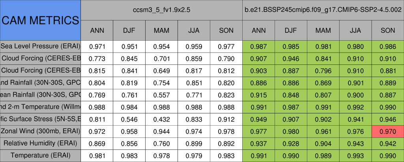Open the Sea Level Pressure (ERAI) row

point(40,46)
